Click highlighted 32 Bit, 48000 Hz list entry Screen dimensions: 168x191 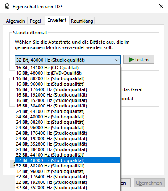click(x=68, y=160)
